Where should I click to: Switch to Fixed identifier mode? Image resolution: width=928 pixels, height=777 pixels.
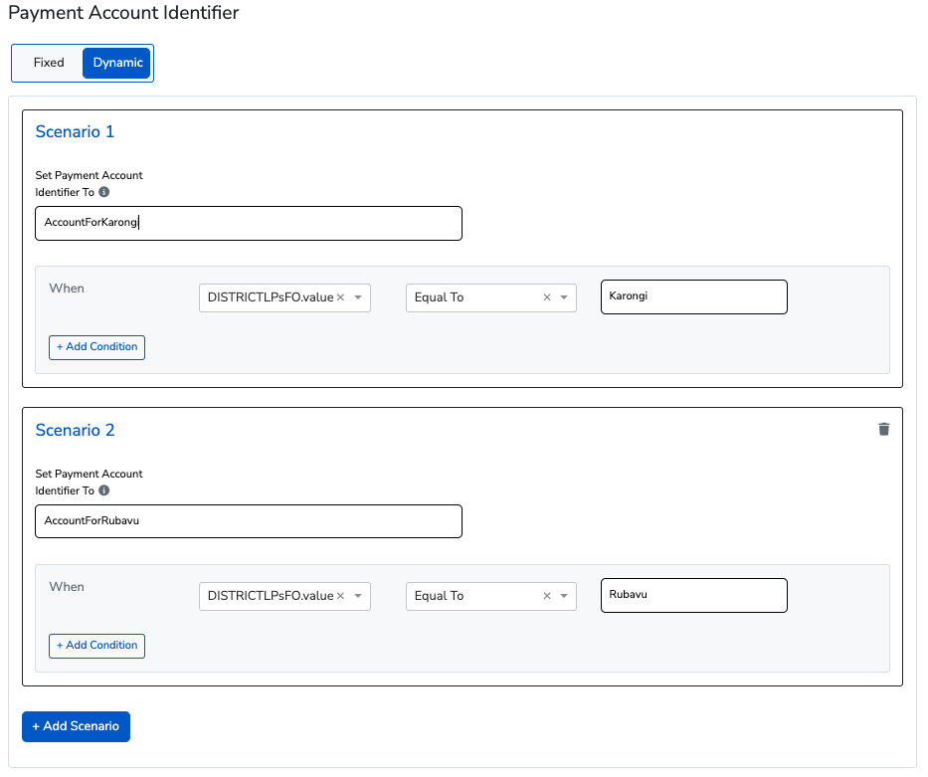point(49,63)
